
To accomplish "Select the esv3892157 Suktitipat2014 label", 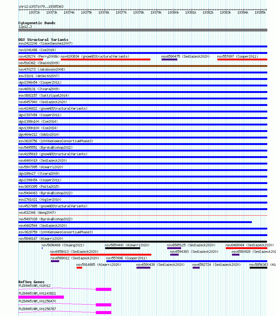I will coord(44,95).
